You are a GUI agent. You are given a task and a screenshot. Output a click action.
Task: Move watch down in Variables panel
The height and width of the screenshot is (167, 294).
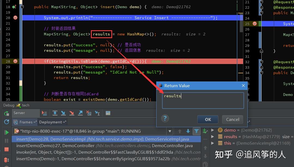pos(205,156)
